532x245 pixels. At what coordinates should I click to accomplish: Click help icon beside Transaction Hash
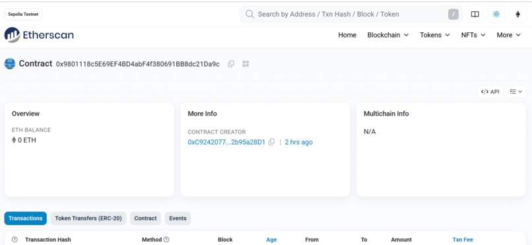pyautogui.click(x=15, y=240)
